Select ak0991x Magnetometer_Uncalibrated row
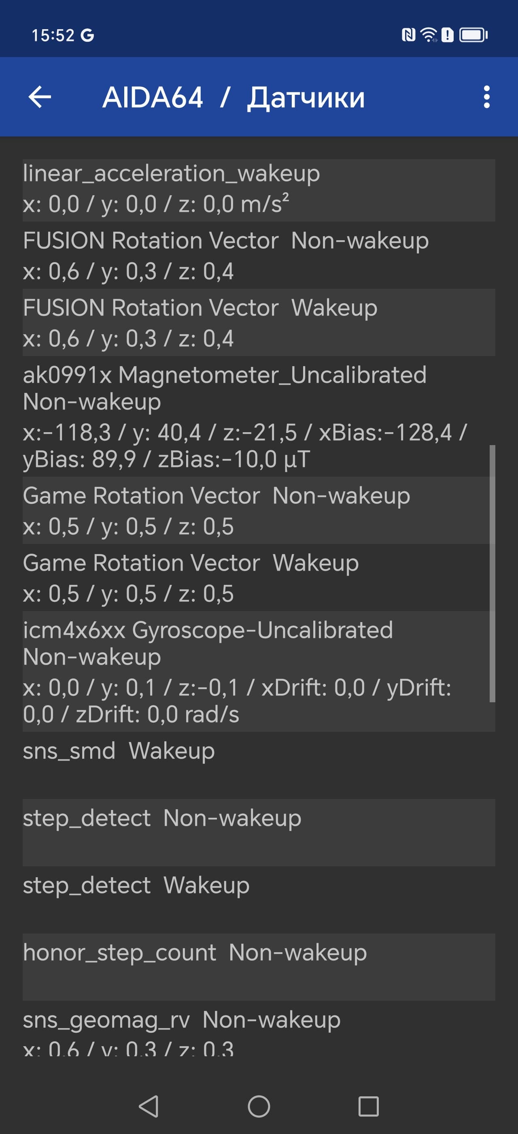The image size is (518, 1134). (259, 416)
